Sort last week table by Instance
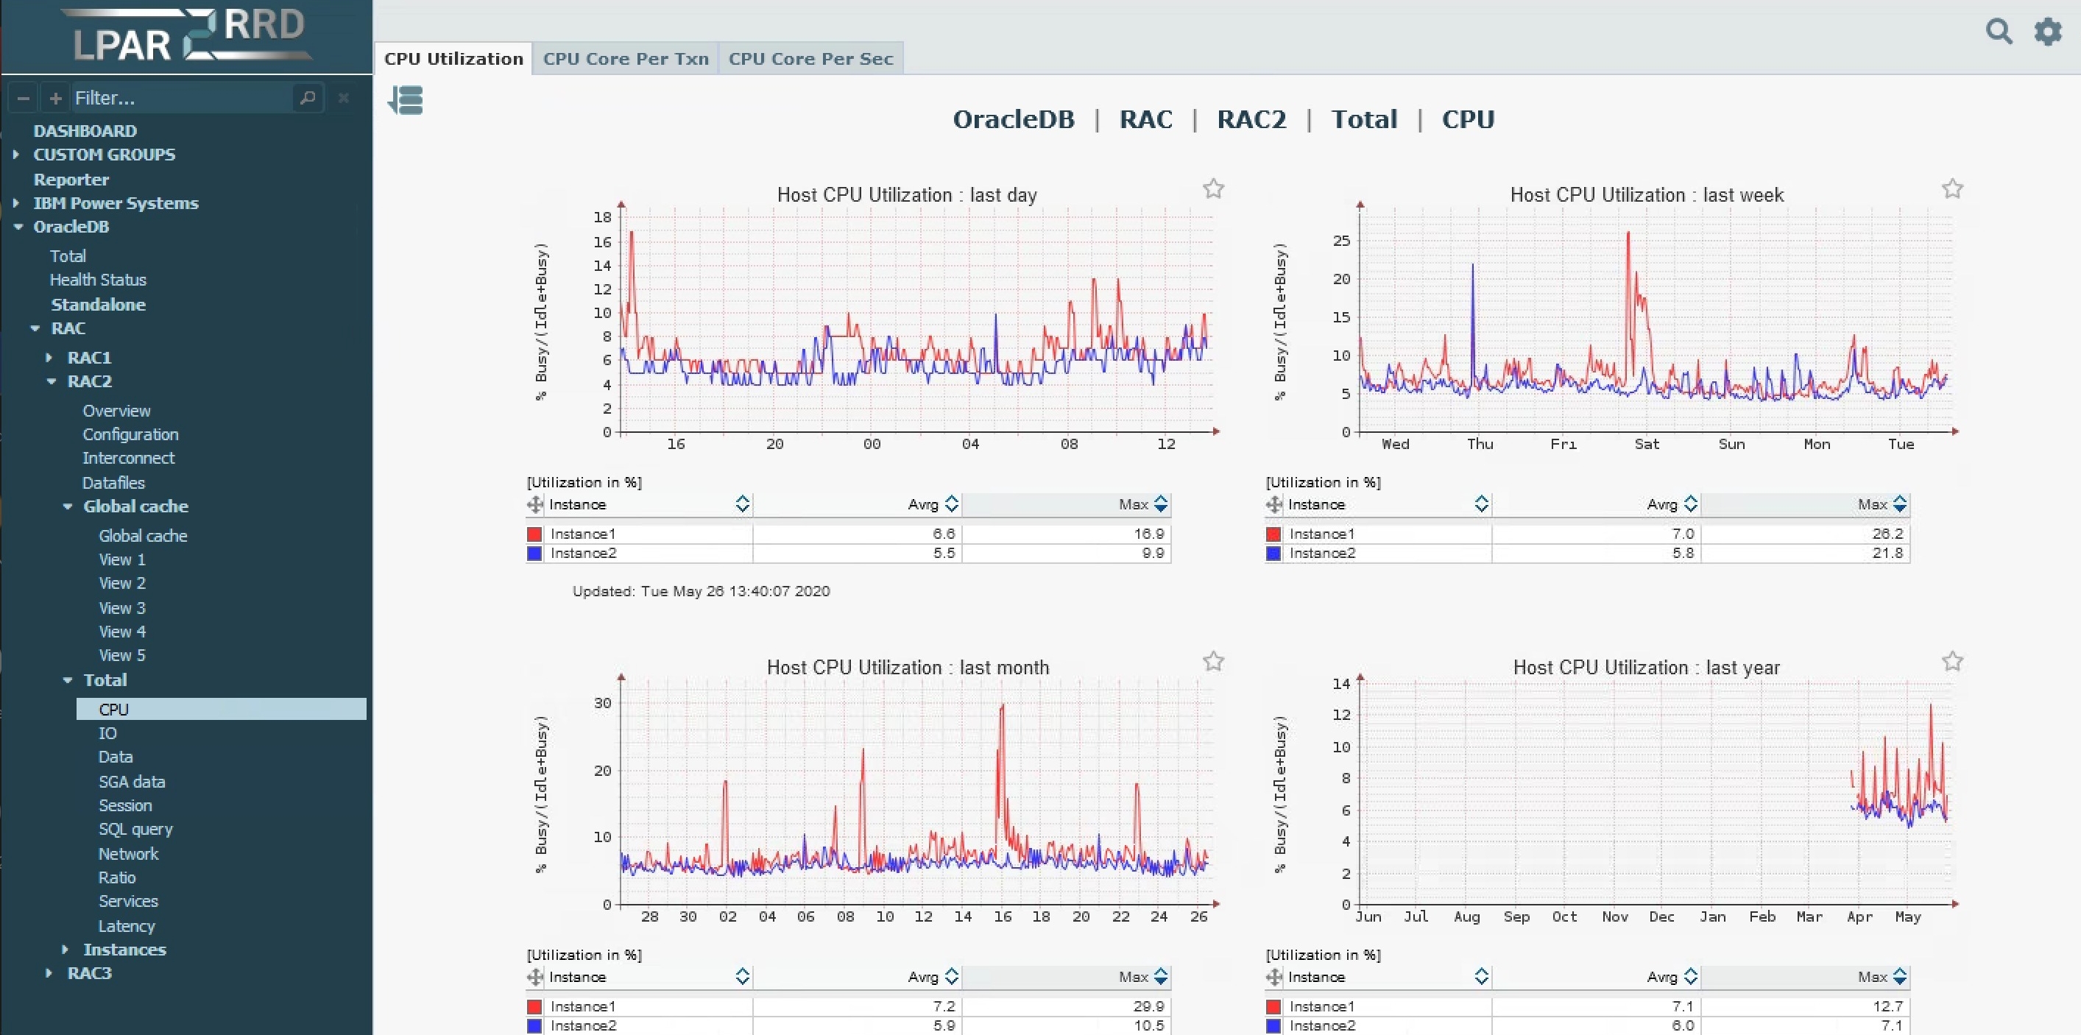 tap(1482, 504)
